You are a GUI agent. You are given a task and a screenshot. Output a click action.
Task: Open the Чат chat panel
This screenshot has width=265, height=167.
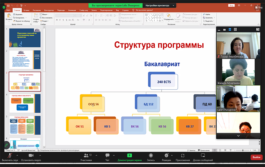point(107,156)
